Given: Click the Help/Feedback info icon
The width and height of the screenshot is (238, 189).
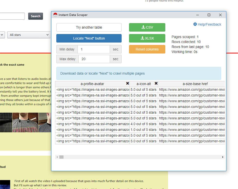Looking at the screenshot, I should click(x=195, y=24).
